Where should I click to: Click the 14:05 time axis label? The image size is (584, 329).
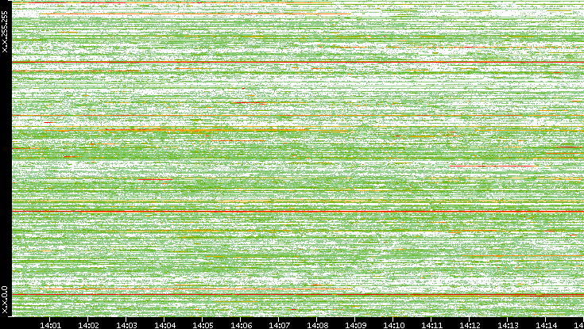coord(203,325)
